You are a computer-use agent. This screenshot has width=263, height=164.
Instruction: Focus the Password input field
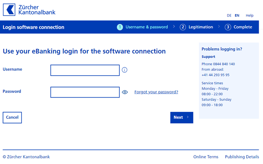click(85, 92)
